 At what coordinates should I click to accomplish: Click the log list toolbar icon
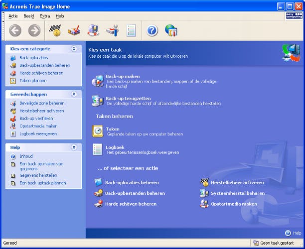131,30
